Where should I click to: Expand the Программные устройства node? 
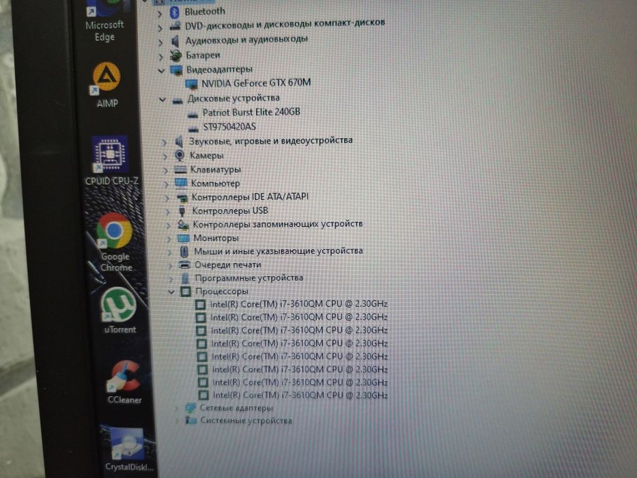(171, 279)
